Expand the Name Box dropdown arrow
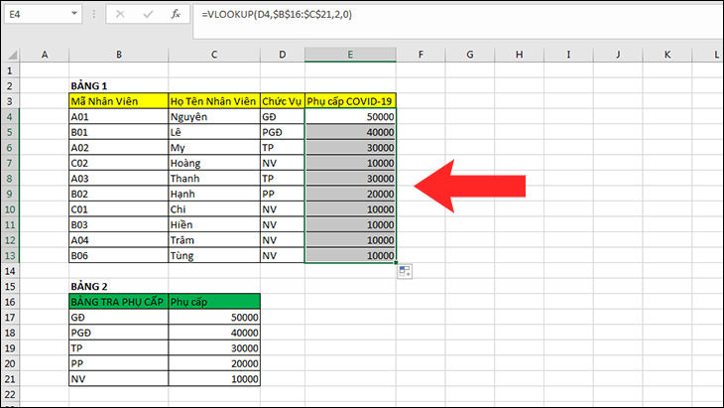Screen dimensions: 724x408 click(73, 14)
